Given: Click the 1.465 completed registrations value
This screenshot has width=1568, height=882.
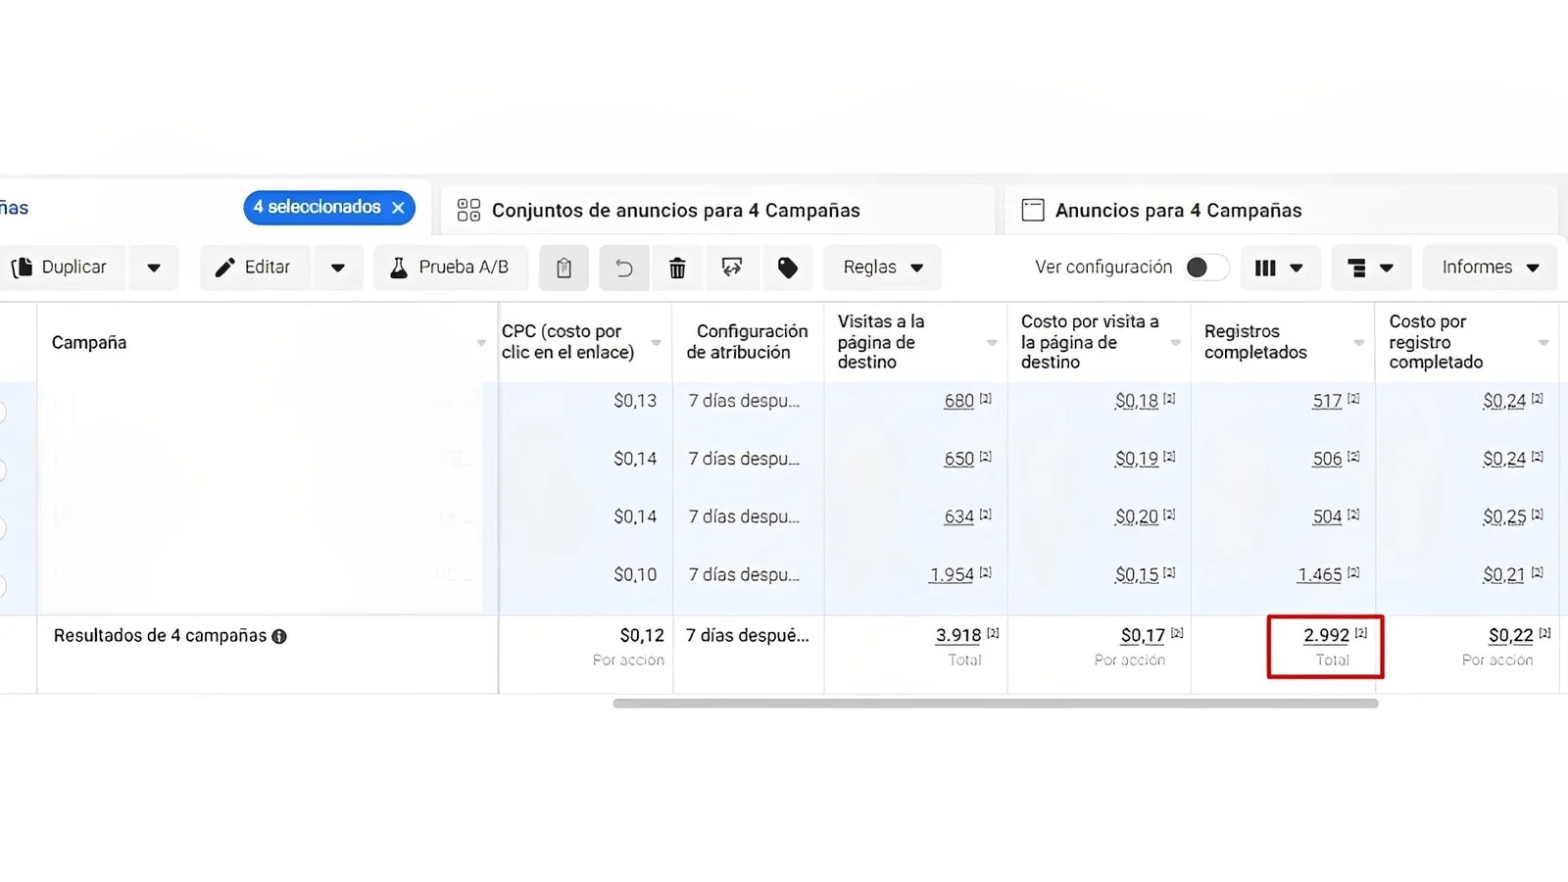Looking at the screenshot, I should click(x=1320, y=574).
